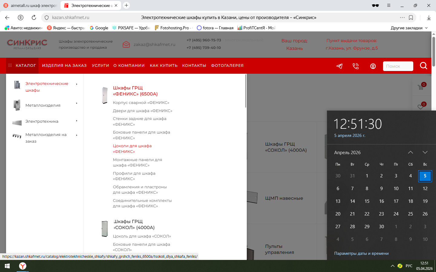Open О КОМПАНИИ menu item
The height and width of the screenshot is (272, 436).
[x=129, y=66]
